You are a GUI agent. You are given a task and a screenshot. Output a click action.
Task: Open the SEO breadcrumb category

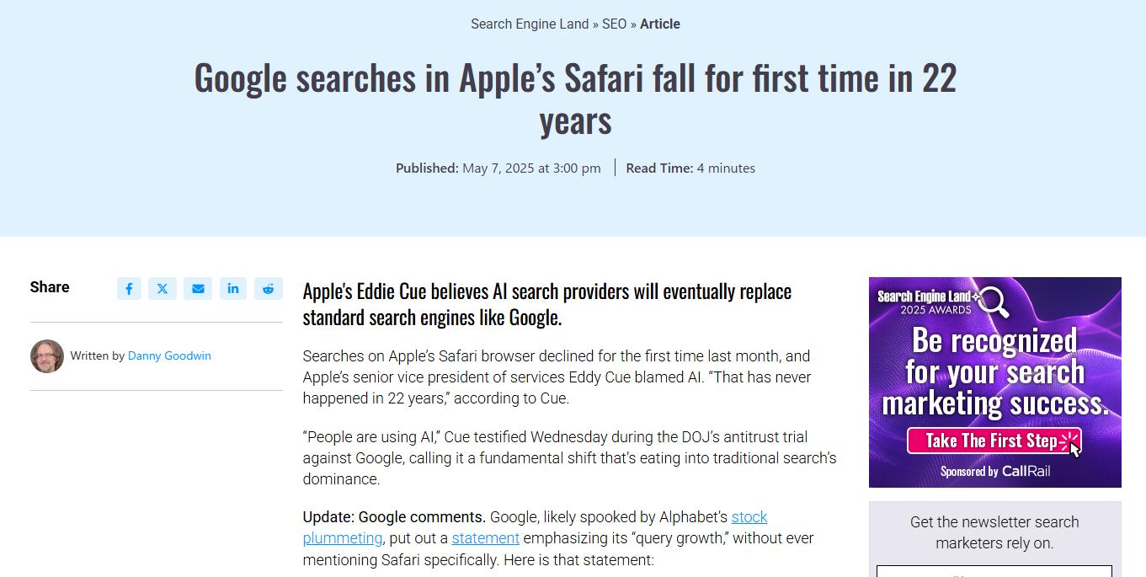tap(614, 24)
